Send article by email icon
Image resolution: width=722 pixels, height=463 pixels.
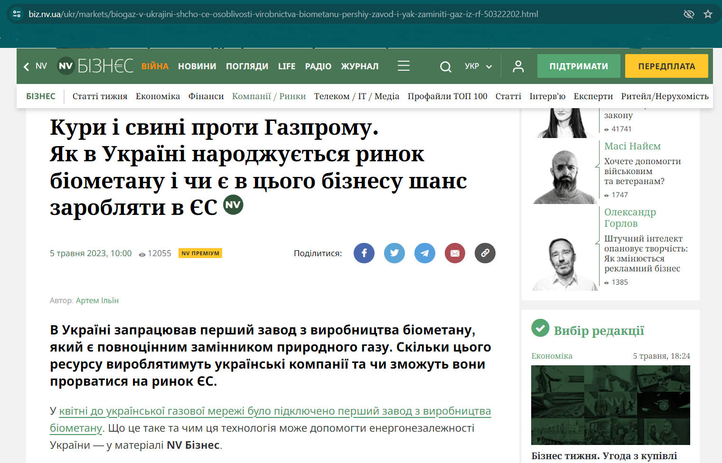455,253
